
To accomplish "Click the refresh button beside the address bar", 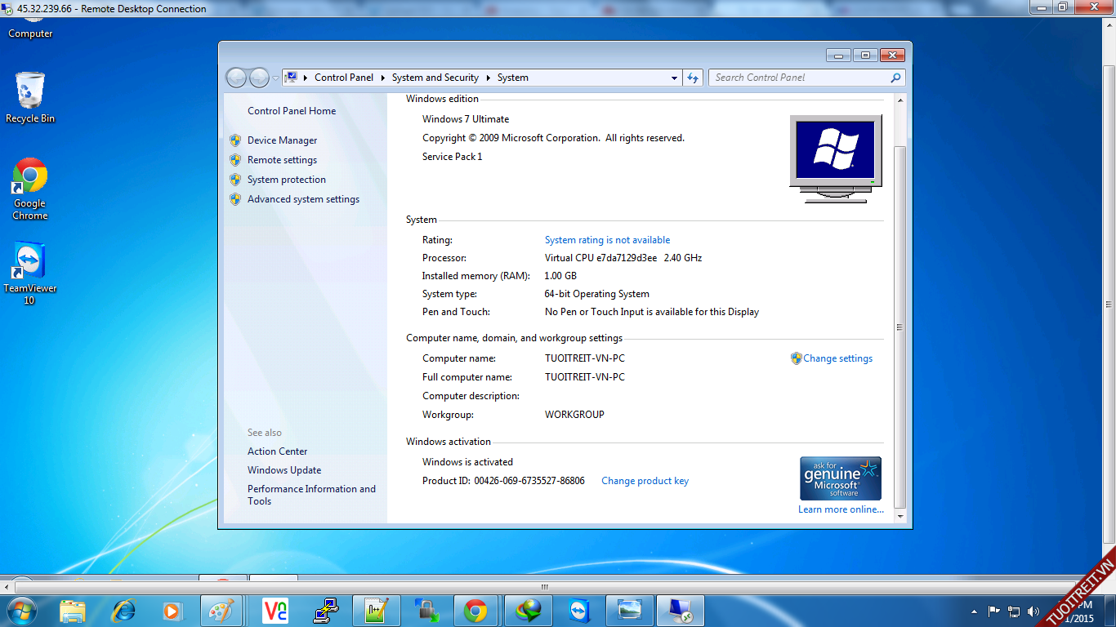I will 693,78.
